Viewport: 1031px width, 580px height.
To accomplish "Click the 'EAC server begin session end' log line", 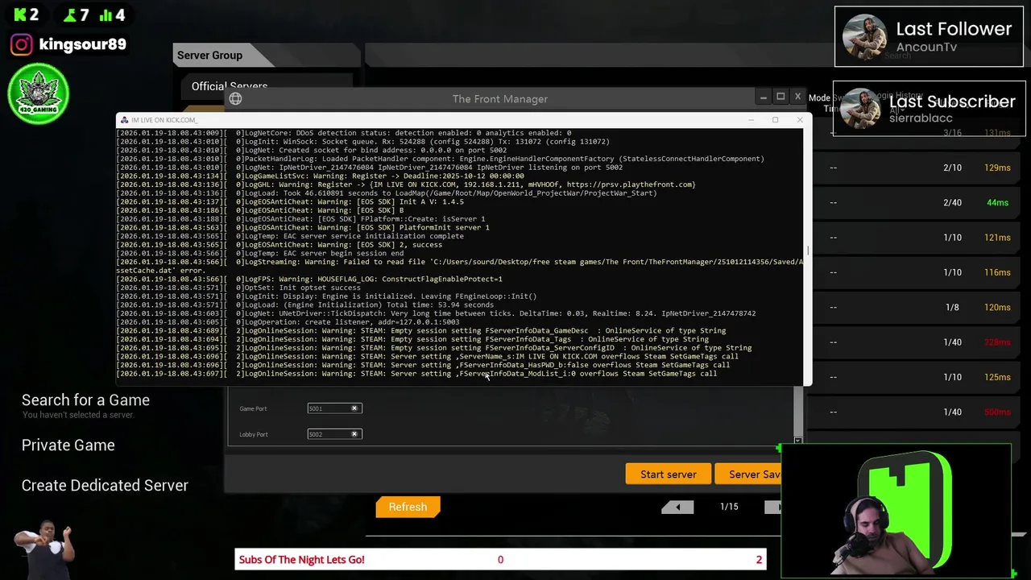I will [260, 254].
